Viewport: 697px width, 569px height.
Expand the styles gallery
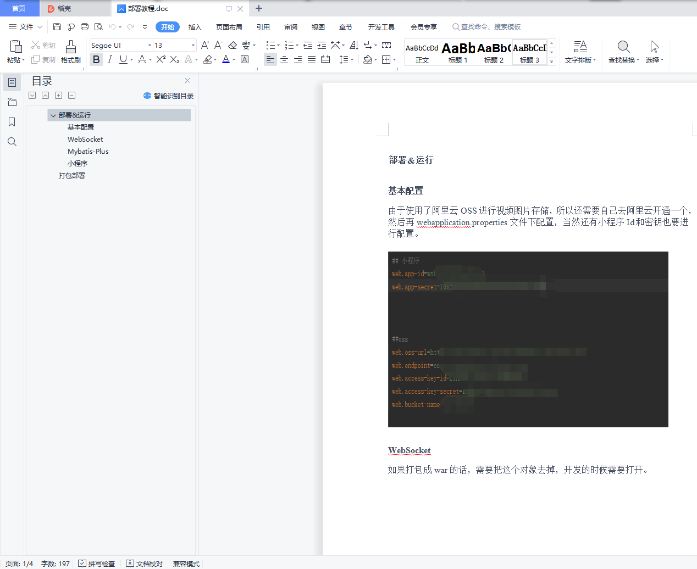click(552, 62)
